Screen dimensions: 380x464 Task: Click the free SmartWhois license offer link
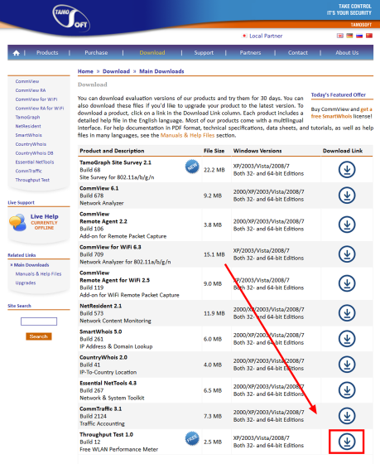click(x=341, y=113)
